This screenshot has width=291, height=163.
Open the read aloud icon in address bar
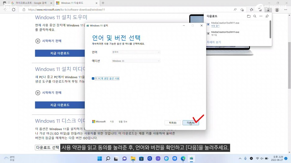click(x=235, y=10)
